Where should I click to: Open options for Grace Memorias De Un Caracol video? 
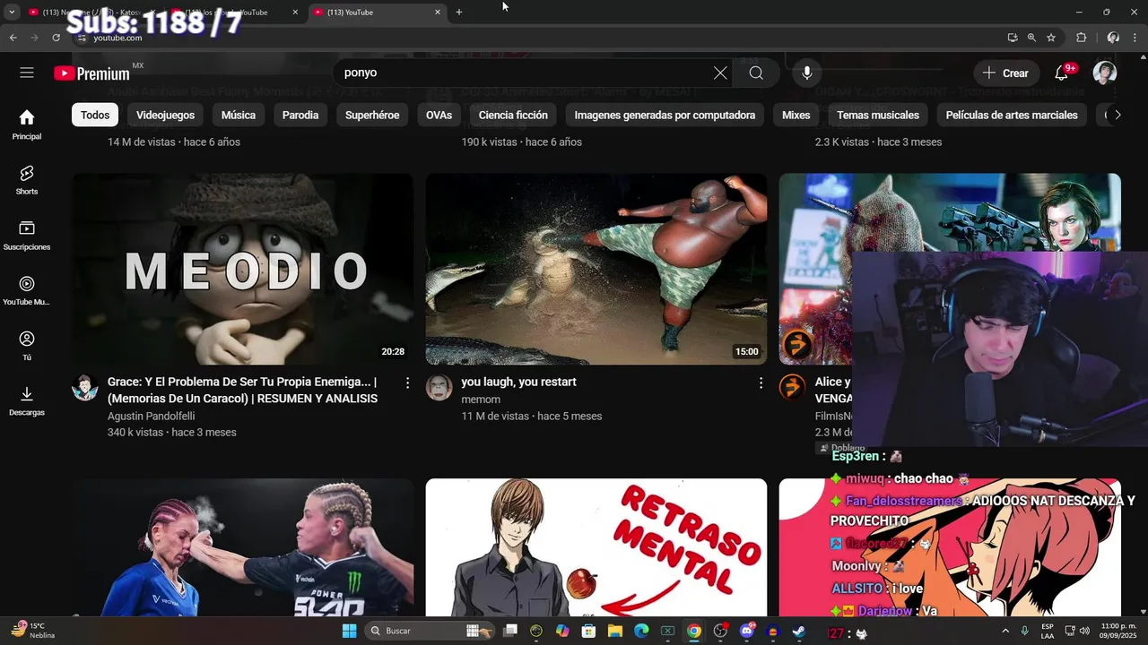coord(407,383)
